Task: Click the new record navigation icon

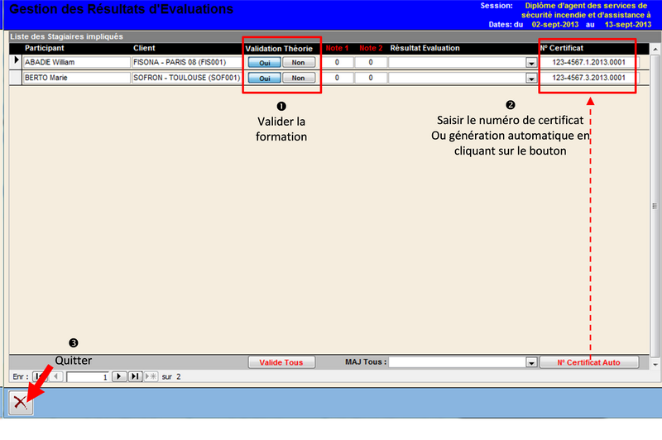Action: (x=151, y=376)
